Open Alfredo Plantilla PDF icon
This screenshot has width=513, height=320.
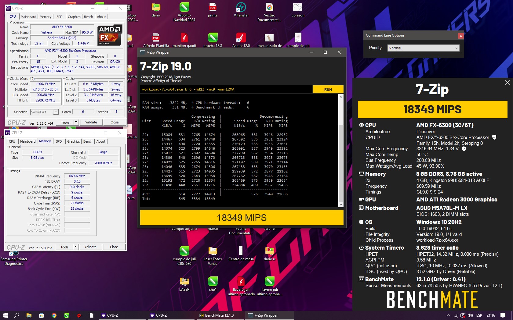pos(156,40)
